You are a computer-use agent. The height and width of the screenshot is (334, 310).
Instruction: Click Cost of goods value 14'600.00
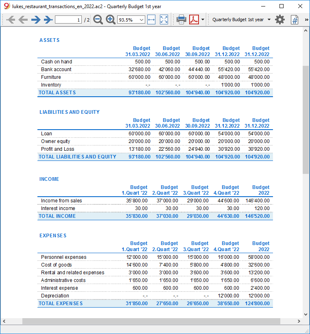click(137, 265)
